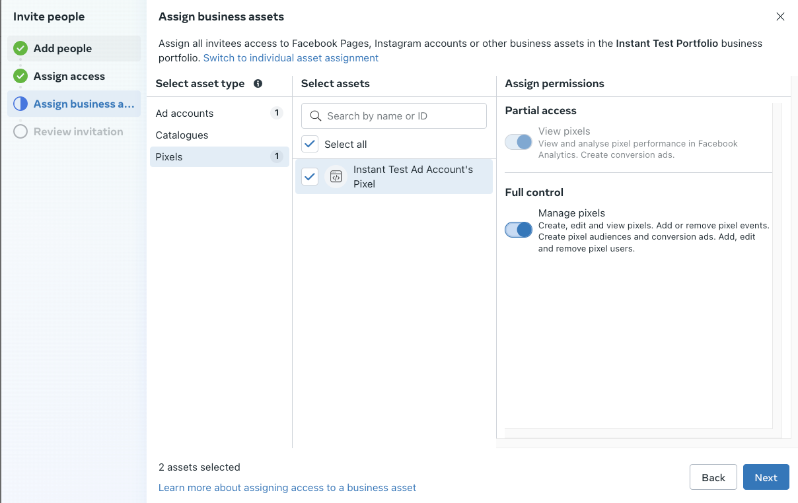This screenshot has height=503, width=798.
Task: Click the Select assets column header
Action: click(x=336, y=83)
